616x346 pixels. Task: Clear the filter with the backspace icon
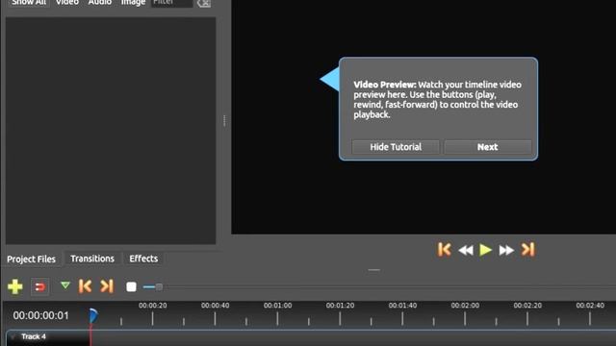tap(204, 3)
